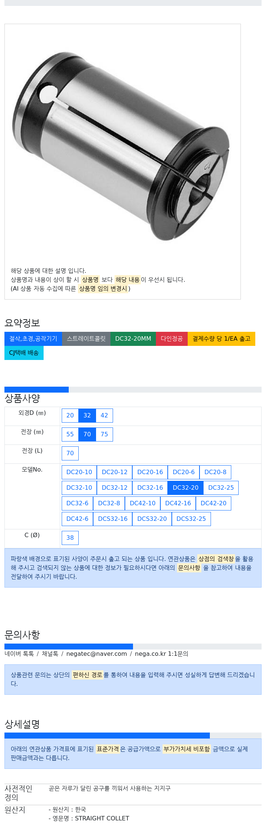The height and width of the screenshot is (823, 266).
Task: Select outer diameter 42 option
Action: 105,416
